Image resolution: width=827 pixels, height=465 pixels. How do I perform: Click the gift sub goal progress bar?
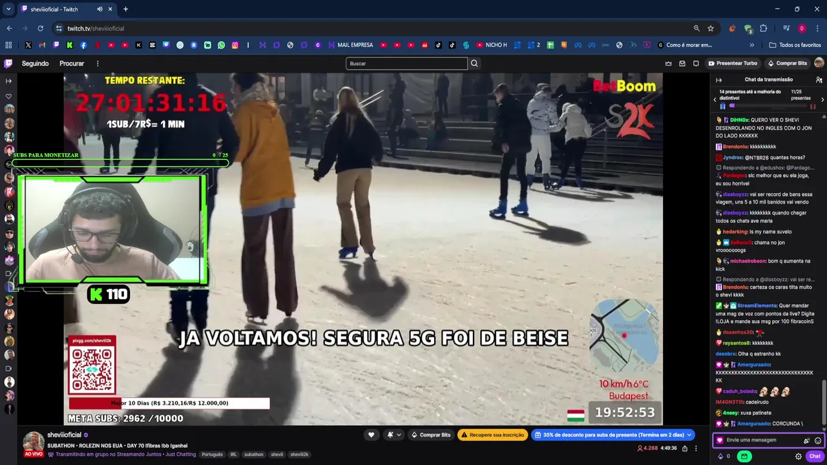[768, 106]
